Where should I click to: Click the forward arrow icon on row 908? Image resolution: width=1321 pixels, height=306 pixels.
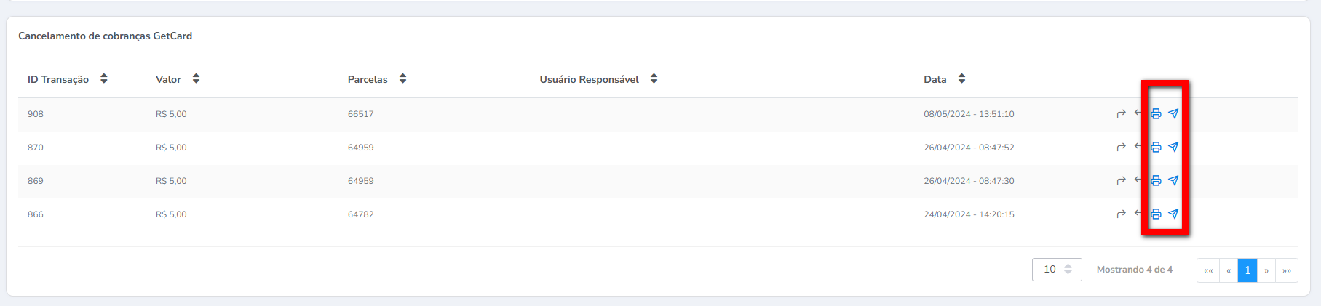pos(1121,113)
